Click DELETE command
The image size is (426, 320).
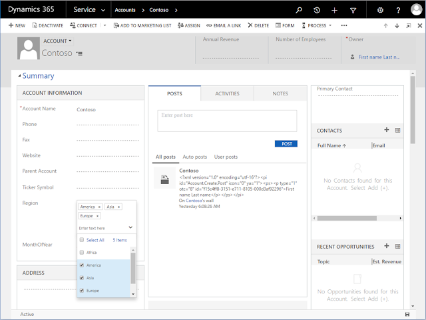(x=258, y=25)
